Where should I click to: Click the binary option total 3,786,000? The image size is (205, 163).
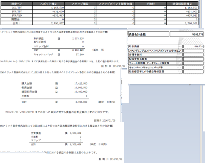coord(81,102)
